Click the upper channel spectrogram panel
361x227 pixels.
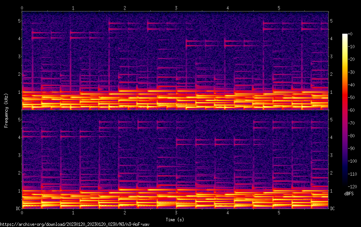(175, 60)
